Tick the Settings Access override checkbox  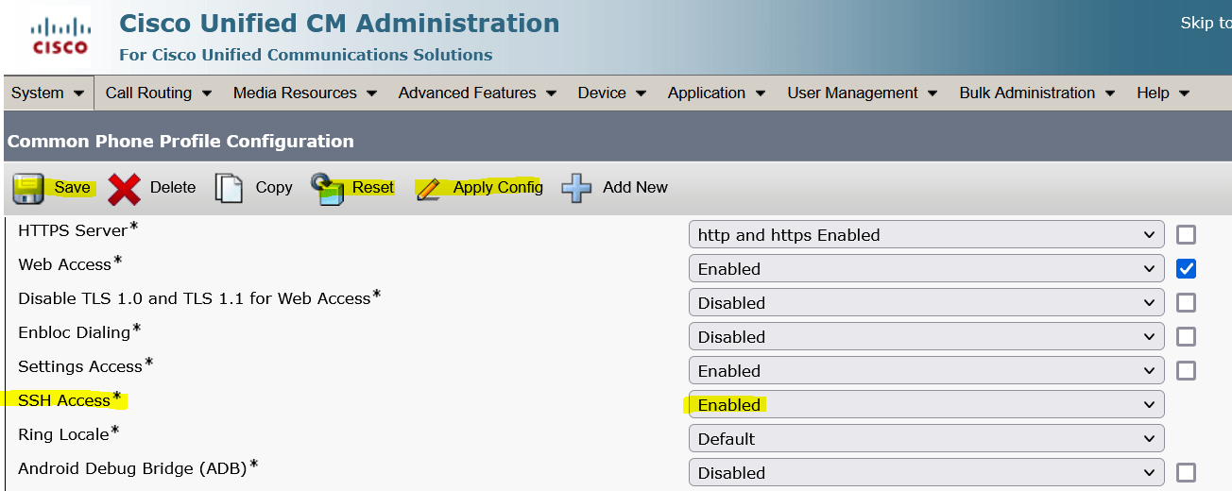point(1187,371)
